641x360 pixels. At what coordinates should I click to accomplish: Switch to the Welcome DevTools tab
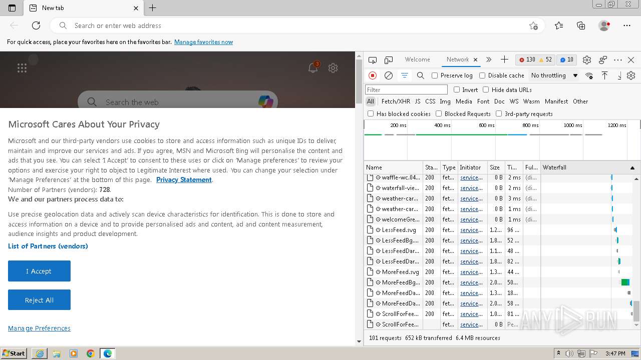[418, 59]
